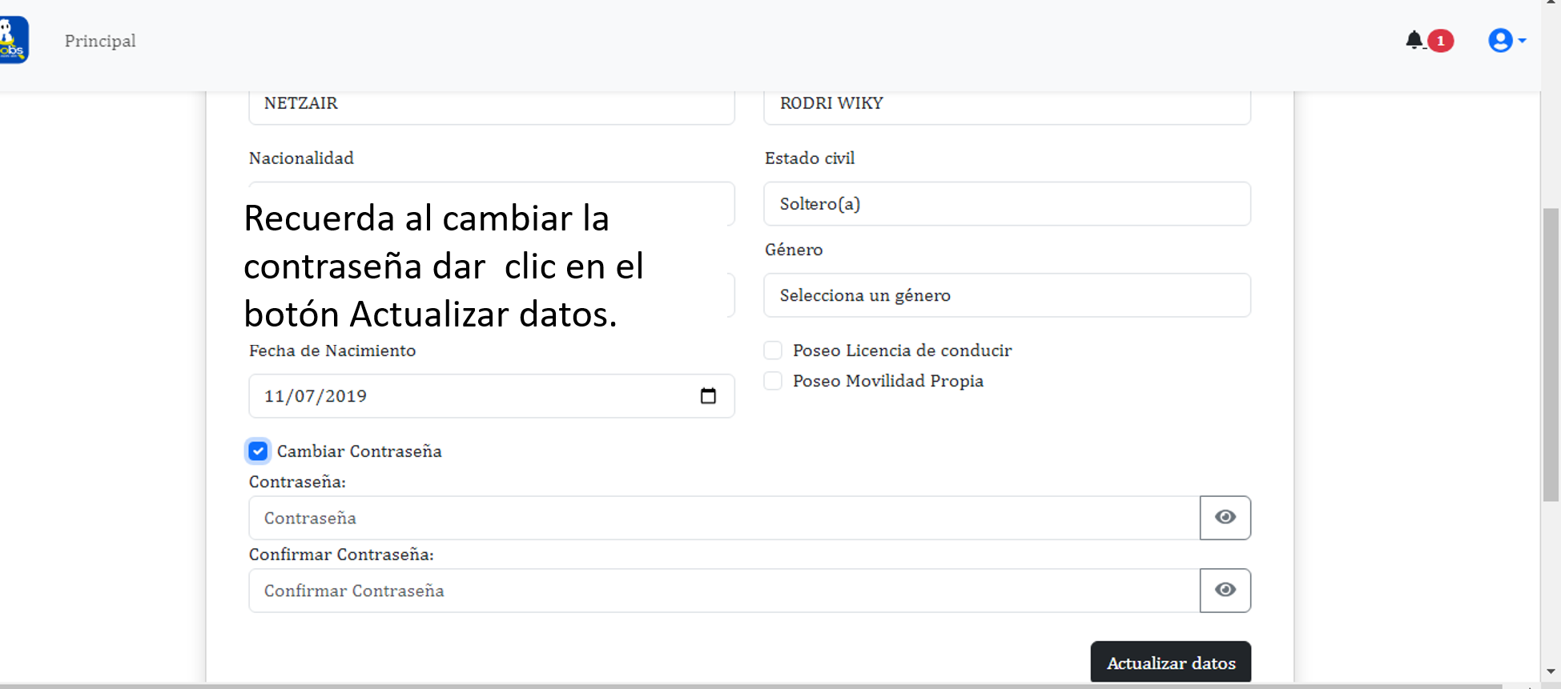Screen dimensions: 1561x689
Task: Open the notifications bell icon
Action: click(x=1414, y=40)
